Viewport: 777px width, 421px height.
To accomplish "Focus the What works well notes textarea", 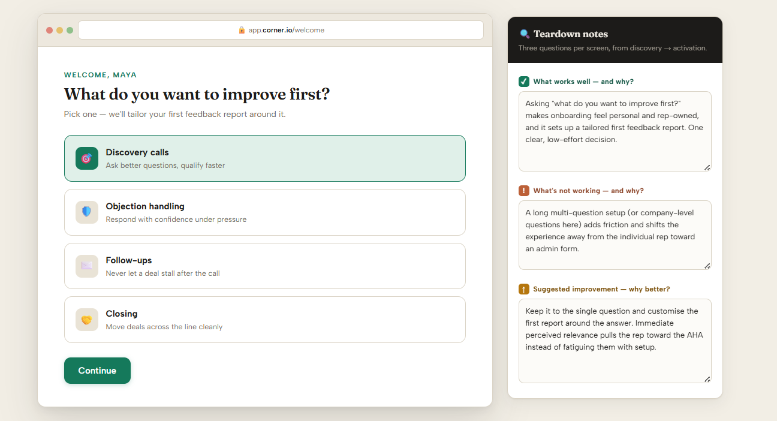I will tap(615, 131).
